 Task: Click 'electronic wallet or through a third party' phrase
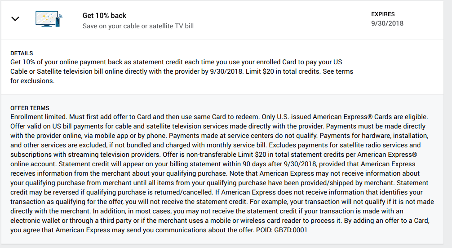point(71,221)
